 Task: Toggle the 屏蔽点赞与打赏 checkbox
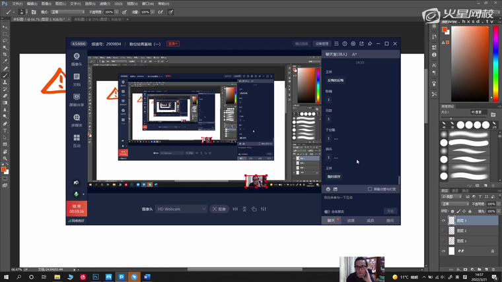coord(370,189)
